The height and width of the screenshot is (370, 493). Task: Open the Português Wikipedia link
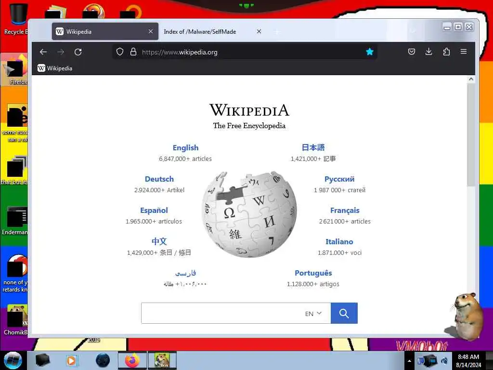point(313,273)
